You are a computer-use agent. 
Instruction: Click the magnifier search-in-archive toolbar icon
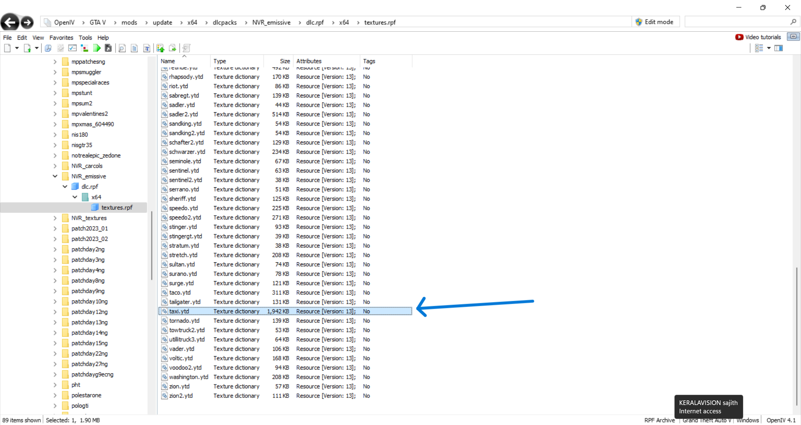pos(48,48)
